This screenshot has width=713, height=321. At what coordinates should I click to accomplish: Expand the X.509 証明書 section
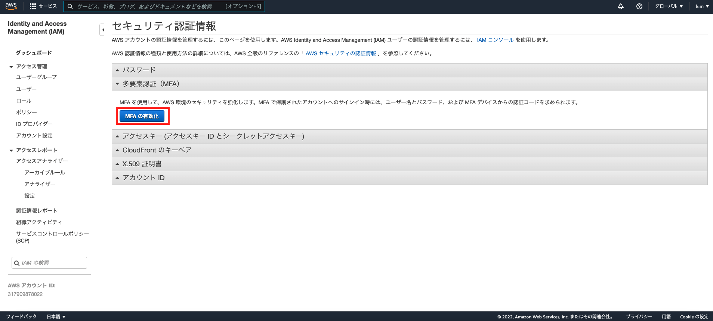pos(410,164)
